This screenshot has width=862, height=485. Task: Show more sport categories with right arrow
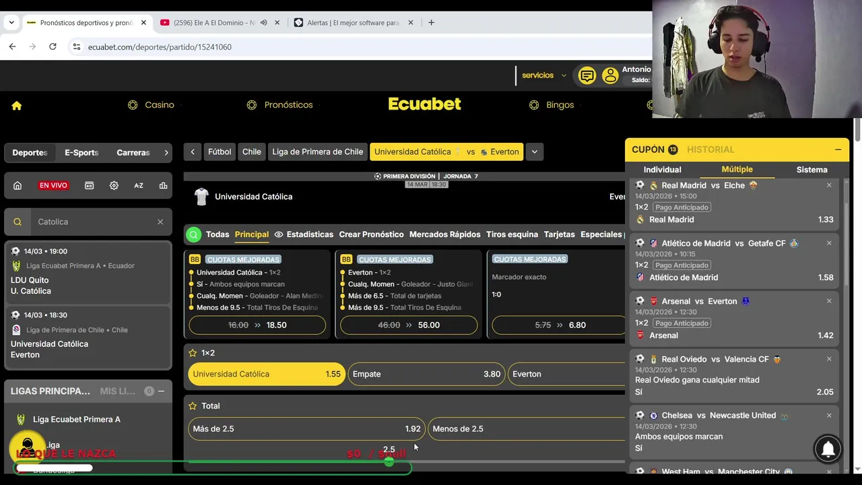pyautogui.click(x=166, y=153)
